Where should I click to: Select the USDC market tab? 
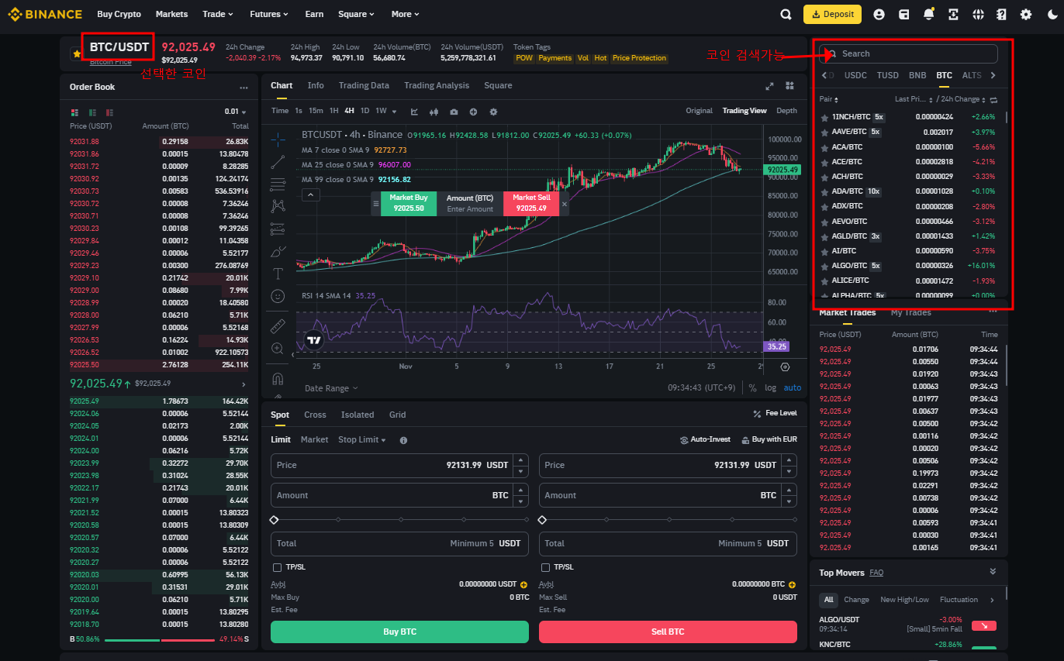[855, 75]
